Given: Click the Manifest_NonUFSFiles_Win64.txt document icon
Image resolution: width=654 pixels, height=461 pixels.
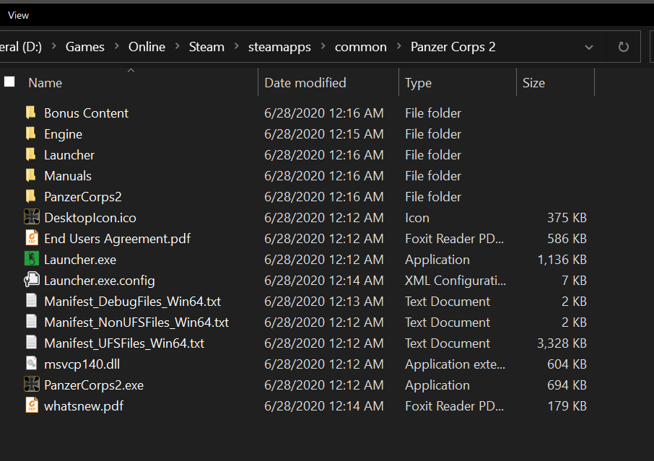Looking at the screenshot, I should (x=31, y=321).
